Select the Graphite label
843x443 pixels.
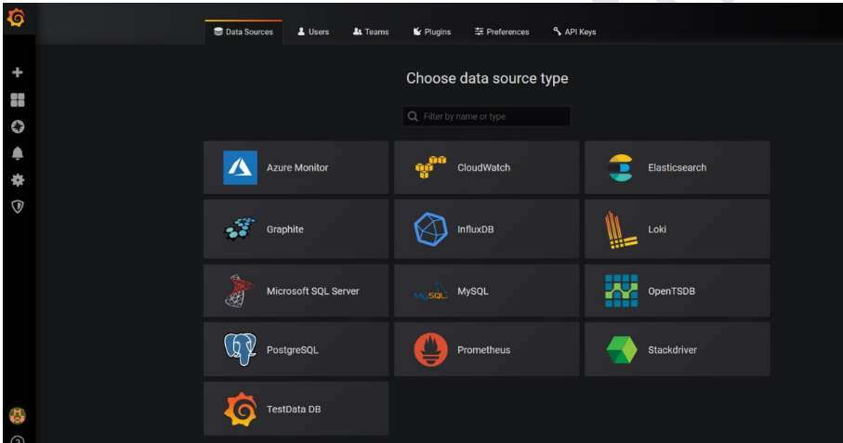coord(285,229)
